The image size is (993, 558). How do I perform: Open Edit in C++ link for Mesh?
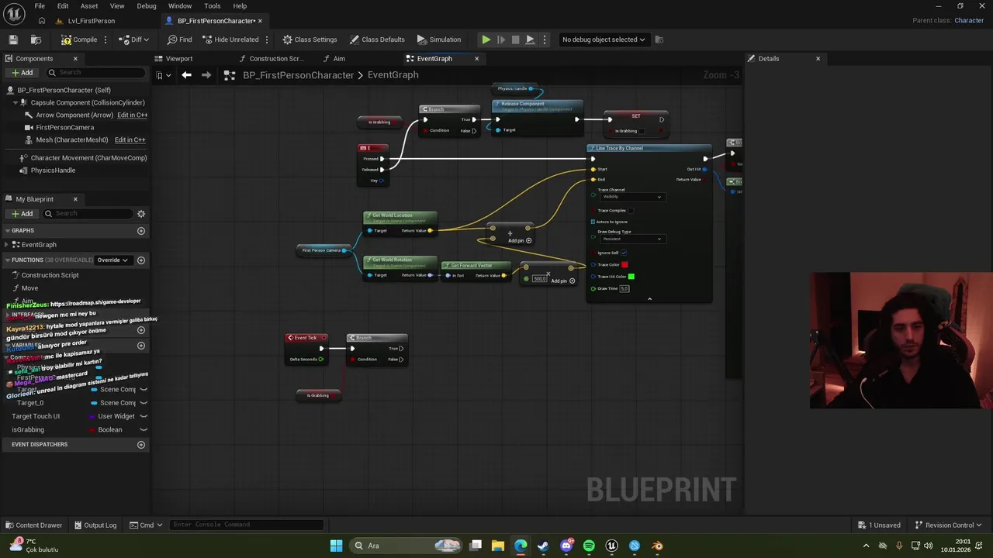[130, 140]
